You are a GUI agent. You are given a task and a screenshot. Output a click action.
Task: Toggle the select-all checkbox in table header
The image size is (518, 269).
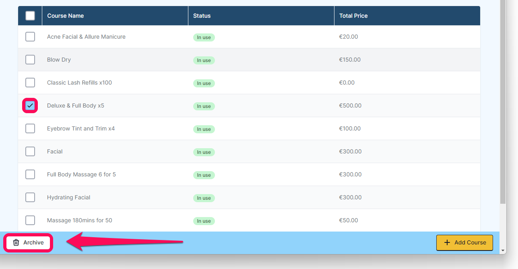coord(30,16)
